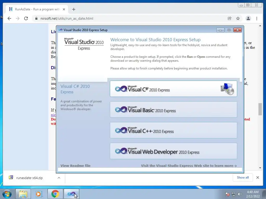
Task: Click the nirsoft.net address bar
Action: (x=129, y=18)
